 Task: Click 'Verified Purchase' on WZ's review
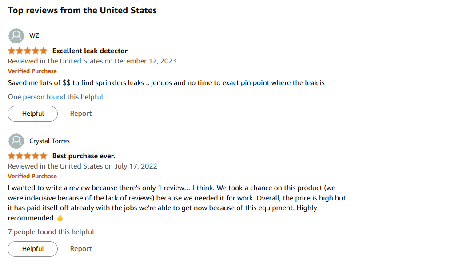click(x=32, y=71)
